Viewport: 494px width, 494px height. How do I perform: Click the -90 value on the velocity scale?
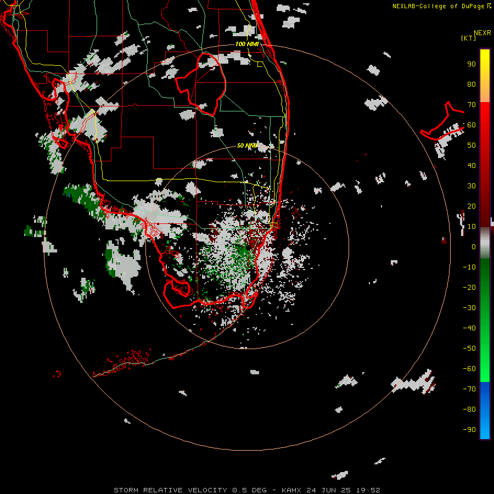pyautogui.click(x=469, y=430)
